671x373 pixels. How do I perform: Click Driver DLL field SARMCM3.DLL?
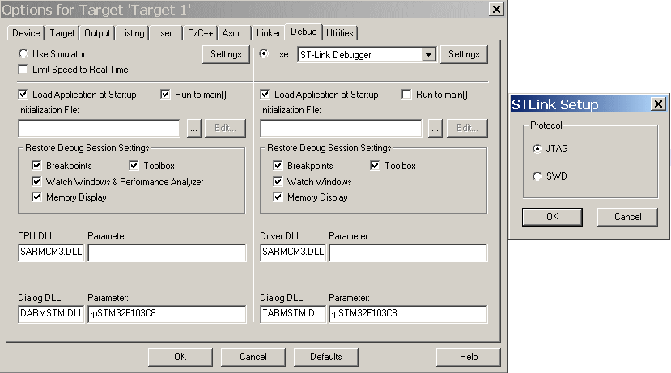pyautogui.click(x=293, y=252)
